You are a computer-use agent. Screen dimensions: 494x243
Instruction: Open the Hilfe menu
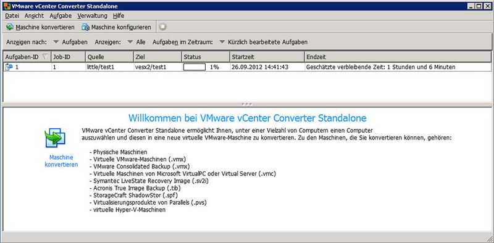[x=119, y=16]
